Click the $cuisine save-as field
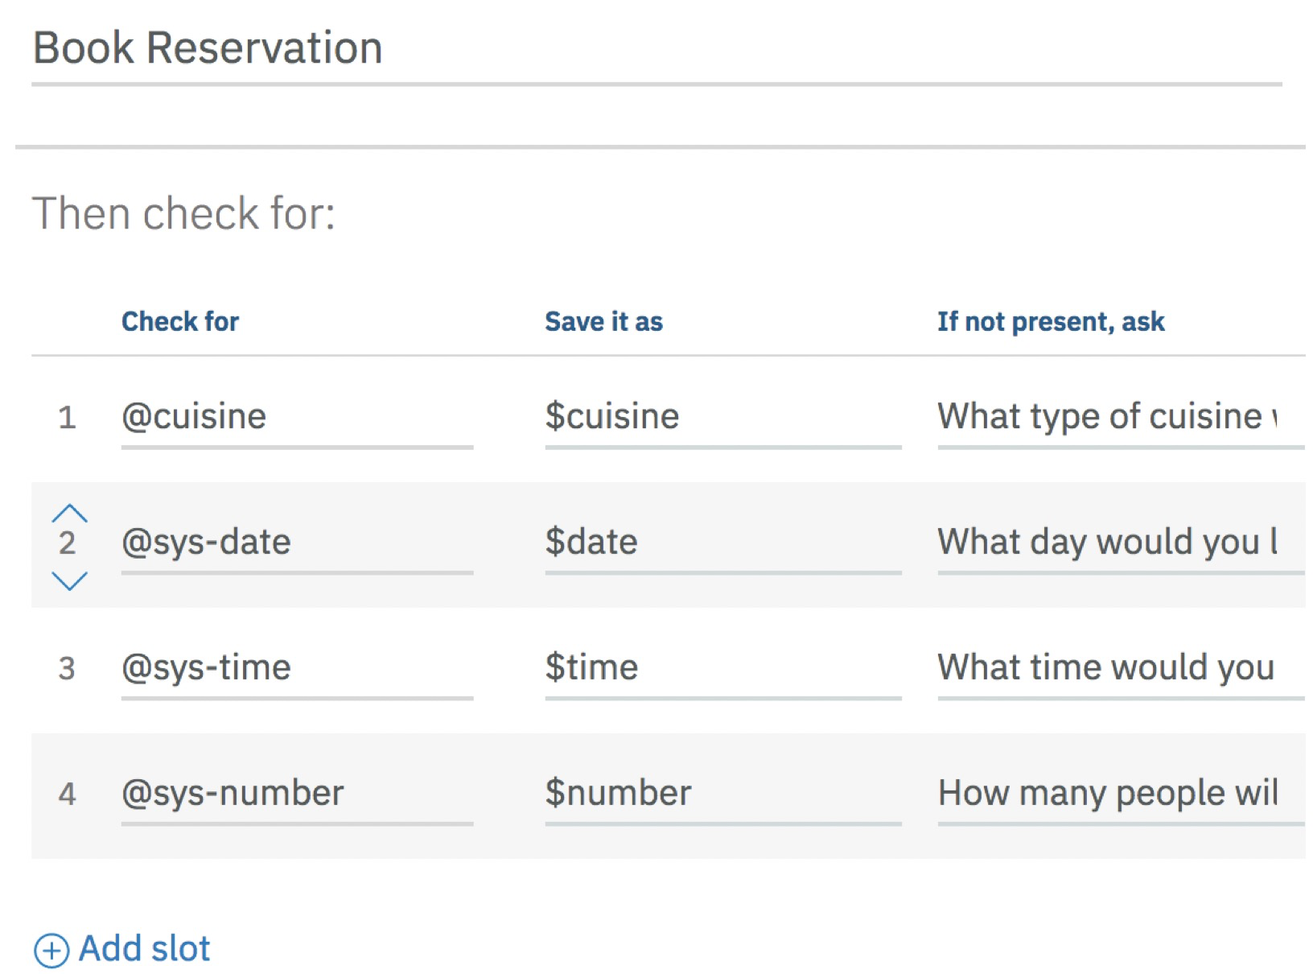The height and width of the screenshot is (974, 1313). [722, 419]
